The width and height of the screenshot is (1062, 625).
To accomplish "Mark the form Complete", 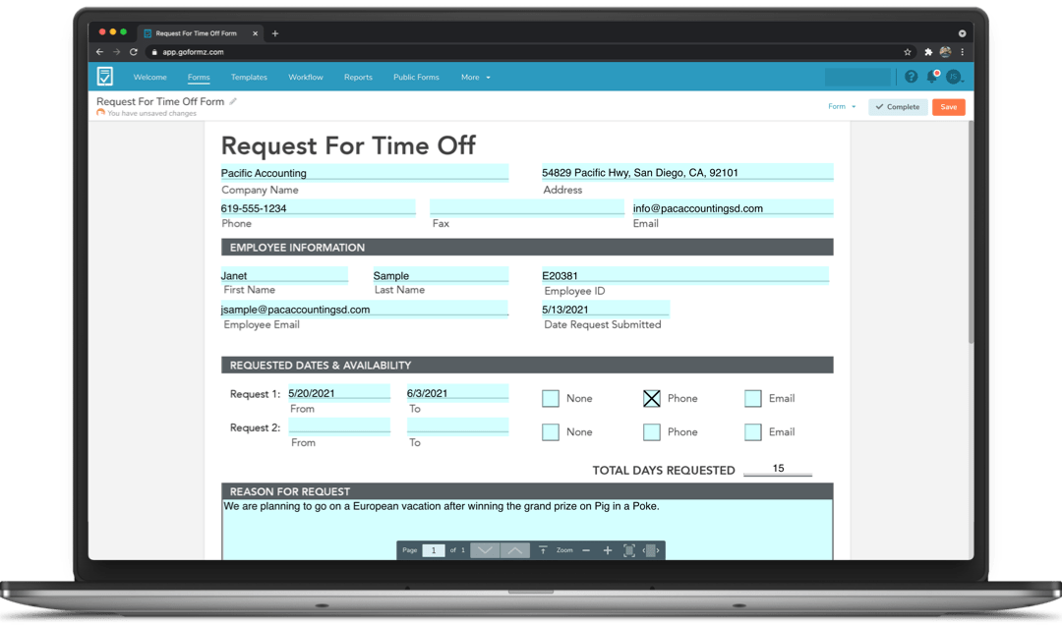I will 898,107.
